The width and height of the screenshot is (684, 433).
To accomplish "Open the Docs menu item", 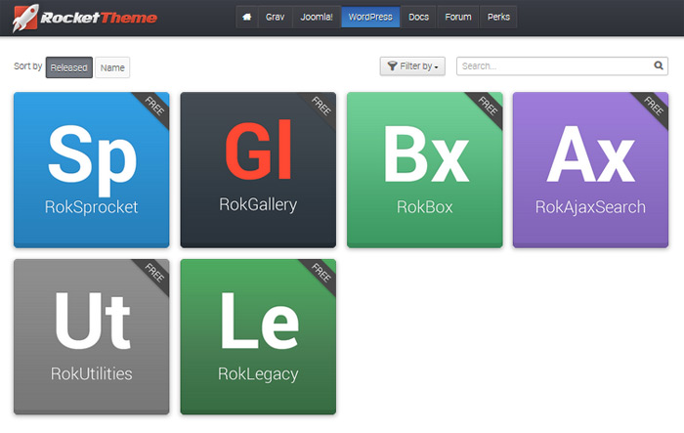I will pos(419,17).
